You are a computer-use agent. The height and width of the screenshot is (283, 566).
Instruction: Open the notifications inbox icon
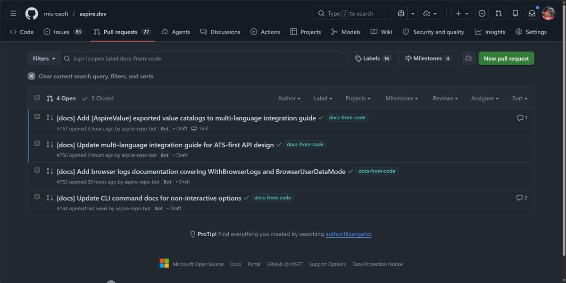[x=532, y=13]
